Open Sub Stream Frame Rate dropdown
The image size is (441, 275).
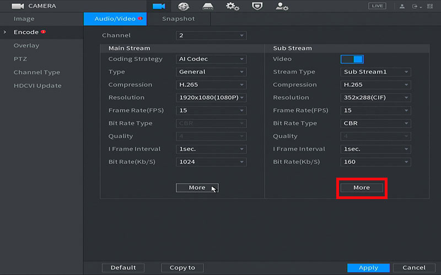tap(375, 111)
